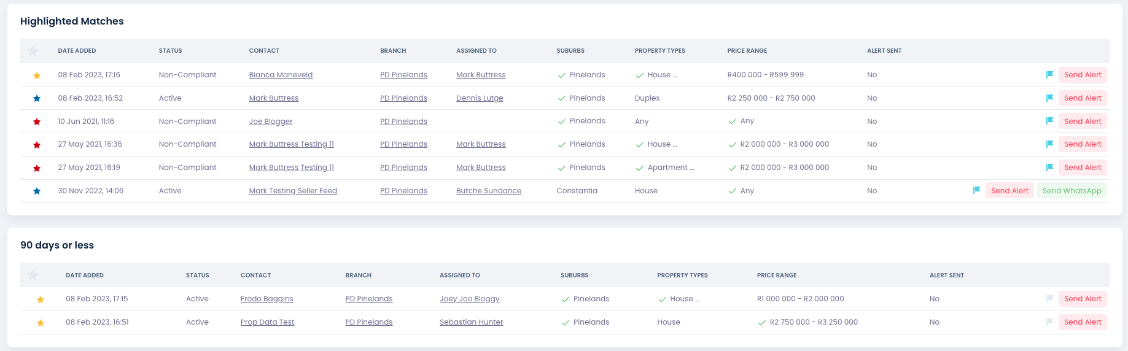
Task: Open assigned agent Dennis Lutge link
Action: pos(480,98)
